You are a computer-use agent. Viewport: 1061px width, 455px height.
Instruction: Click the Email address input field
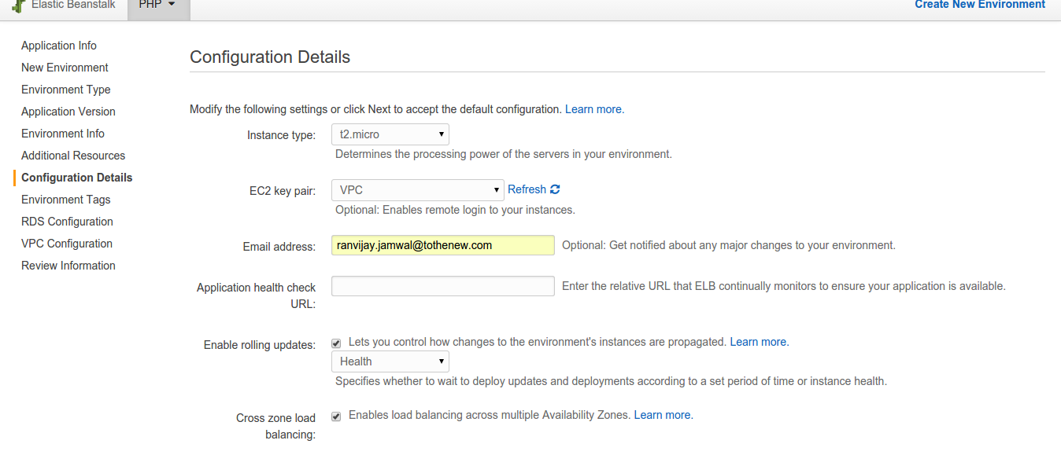443,245
